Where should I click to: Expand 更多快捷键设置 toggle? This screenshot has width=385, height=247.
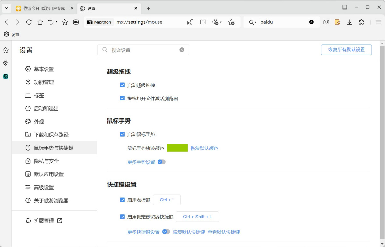coord(166,232)
